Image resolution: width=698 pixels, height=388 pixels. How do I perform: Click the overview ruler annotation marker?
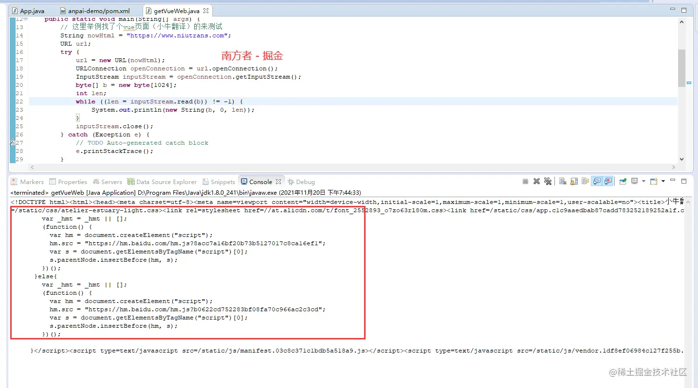[689, 83]
